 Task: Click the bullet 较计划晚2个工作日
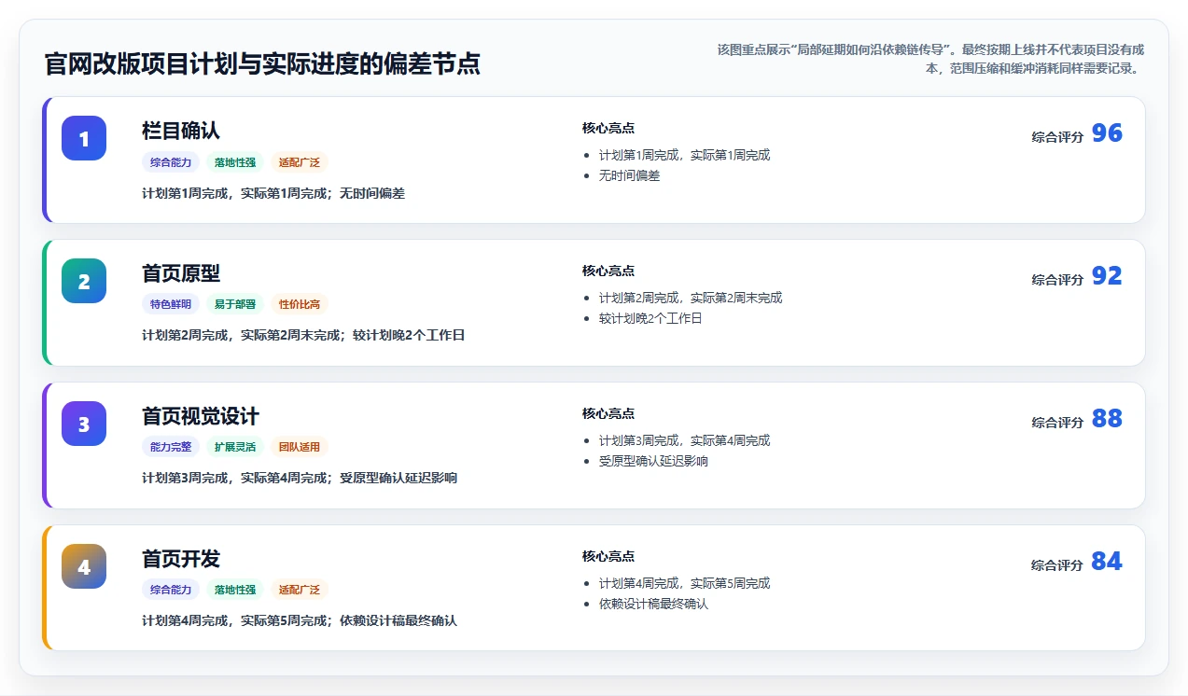click(650, 318)
